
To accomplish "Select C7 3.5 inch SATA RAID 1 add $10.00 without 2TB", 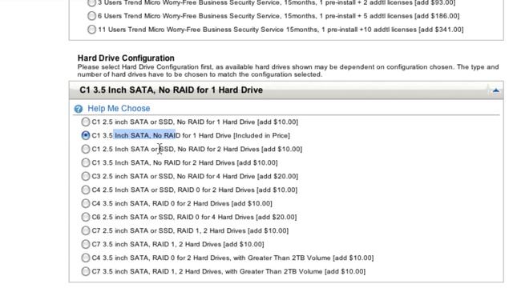I will (86, 244).
